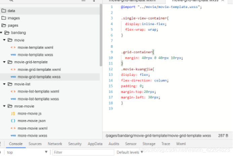Collapse the bandang folder arrow
Image resolution: width=233 pixels, height=156 pixels.
1,33
